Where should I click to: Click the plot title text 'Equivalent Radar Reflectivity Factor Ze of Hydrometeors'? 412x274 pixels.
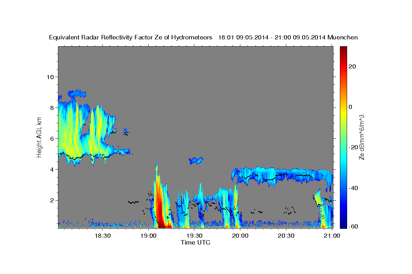pos(131,38)
